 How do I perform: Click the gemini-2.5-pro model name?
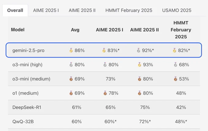click(28, 50)
